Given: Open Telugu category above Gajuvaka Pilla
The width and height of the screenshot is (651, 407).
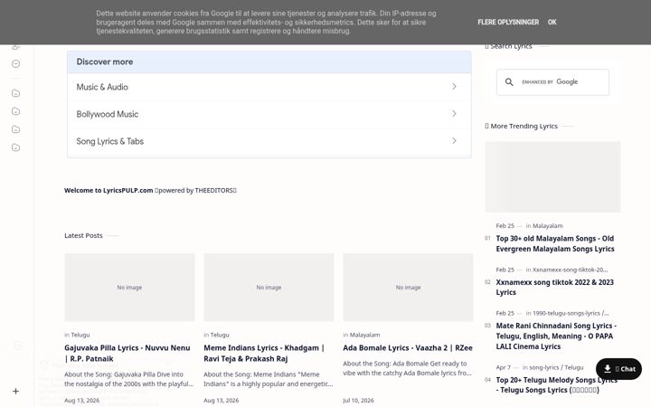Looking at the screenshot, I should pos(80,335).
